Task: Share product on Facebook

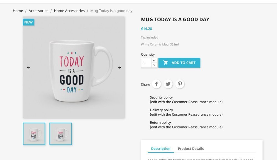Action: [x=156, y=84]
